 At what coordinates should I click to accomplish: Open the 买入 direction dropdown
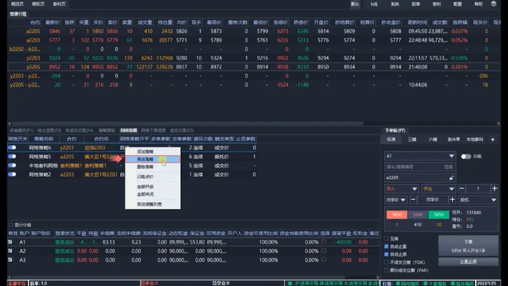pos(414,189)
